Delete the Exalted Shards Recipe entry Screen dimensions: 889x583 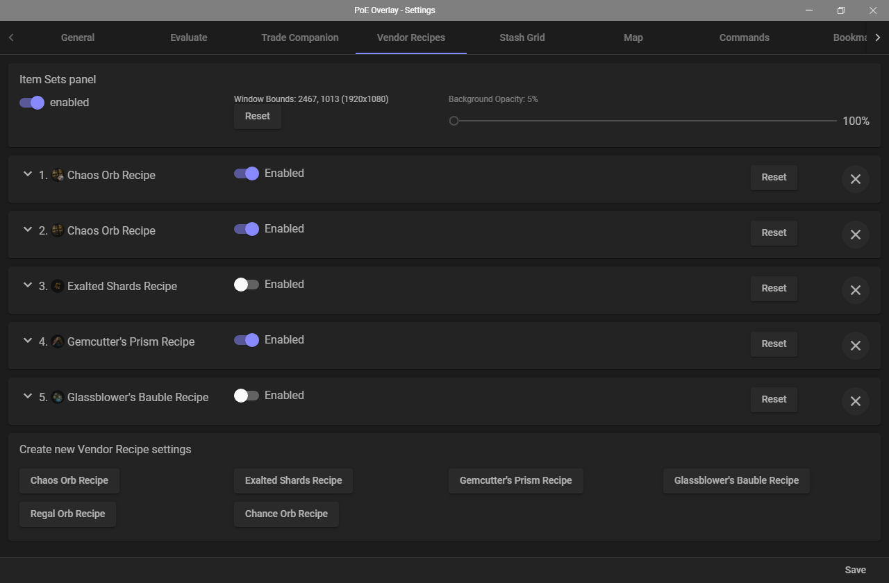point(856,290)
